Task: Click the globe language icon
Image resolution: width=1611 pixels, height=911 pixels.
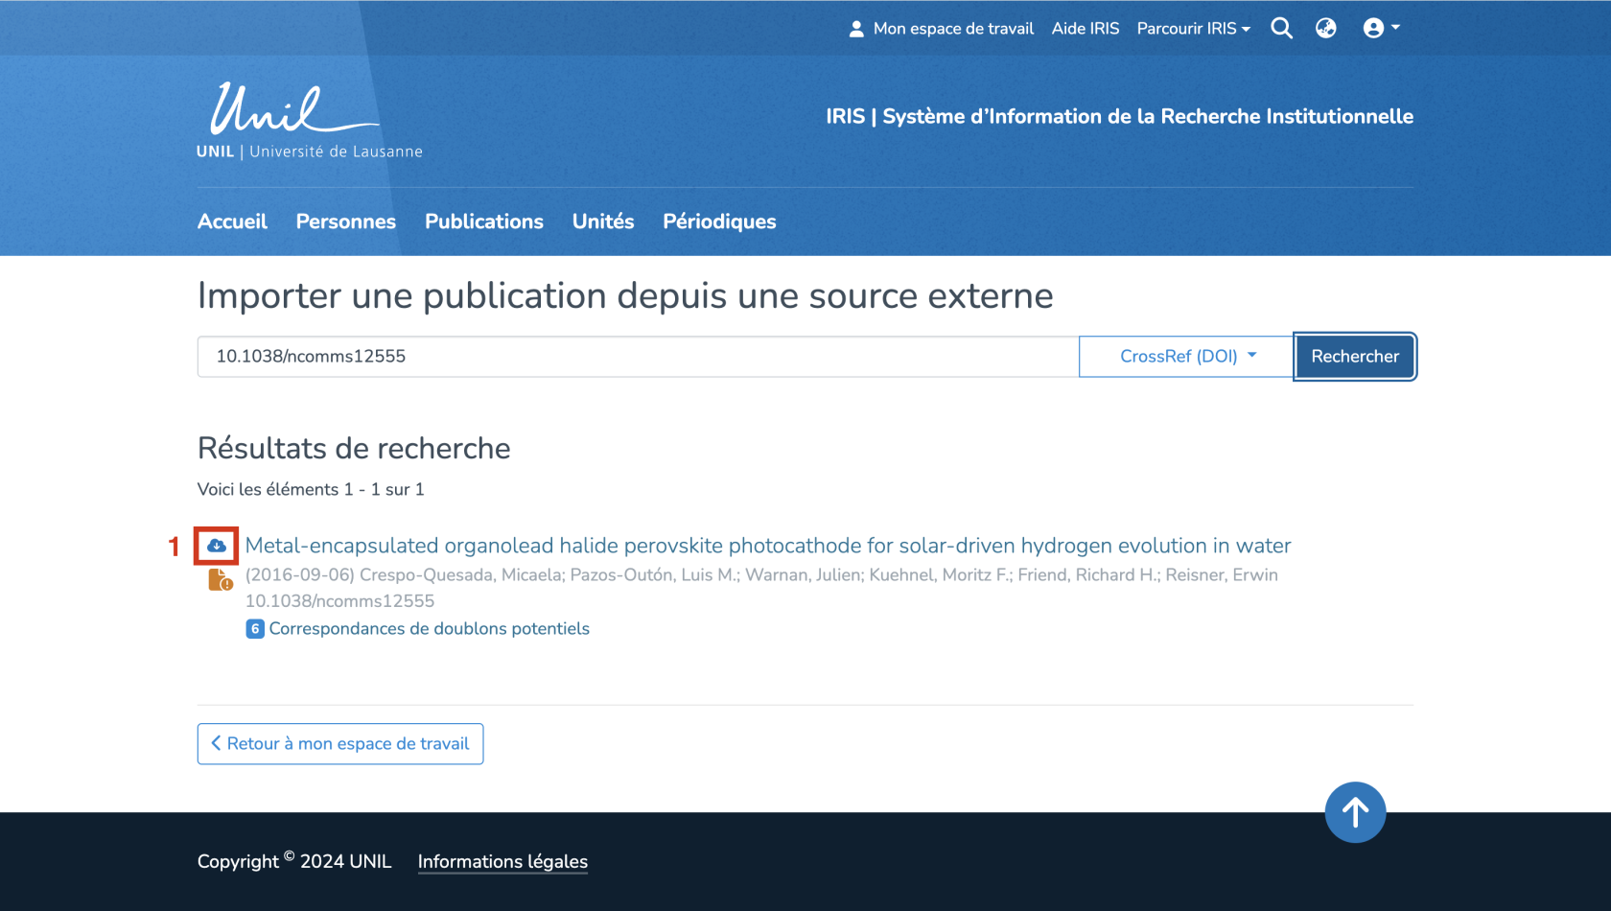Action: 1326,29
